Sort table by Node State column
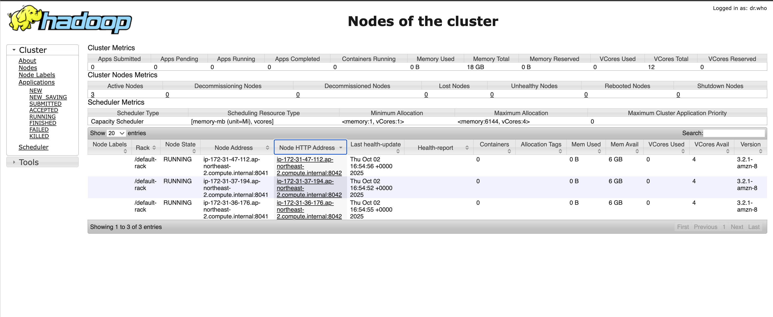The height and width of the screenshot is (317, 773). click(180, 145)
